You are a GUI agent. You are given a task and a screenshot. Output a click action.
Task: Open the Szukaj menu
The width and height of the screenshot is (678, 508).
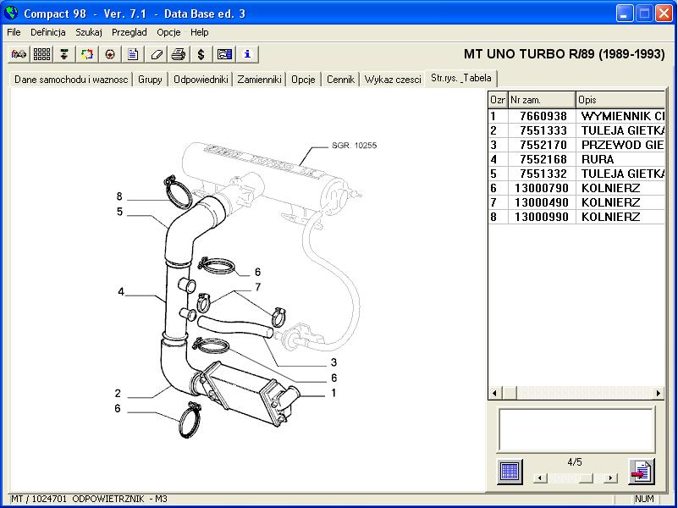(x=89, y=32)
